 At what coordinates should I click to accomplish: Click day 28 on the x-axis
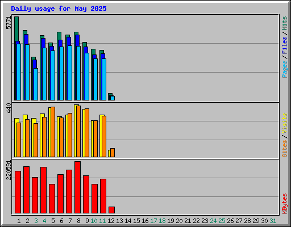247,221
